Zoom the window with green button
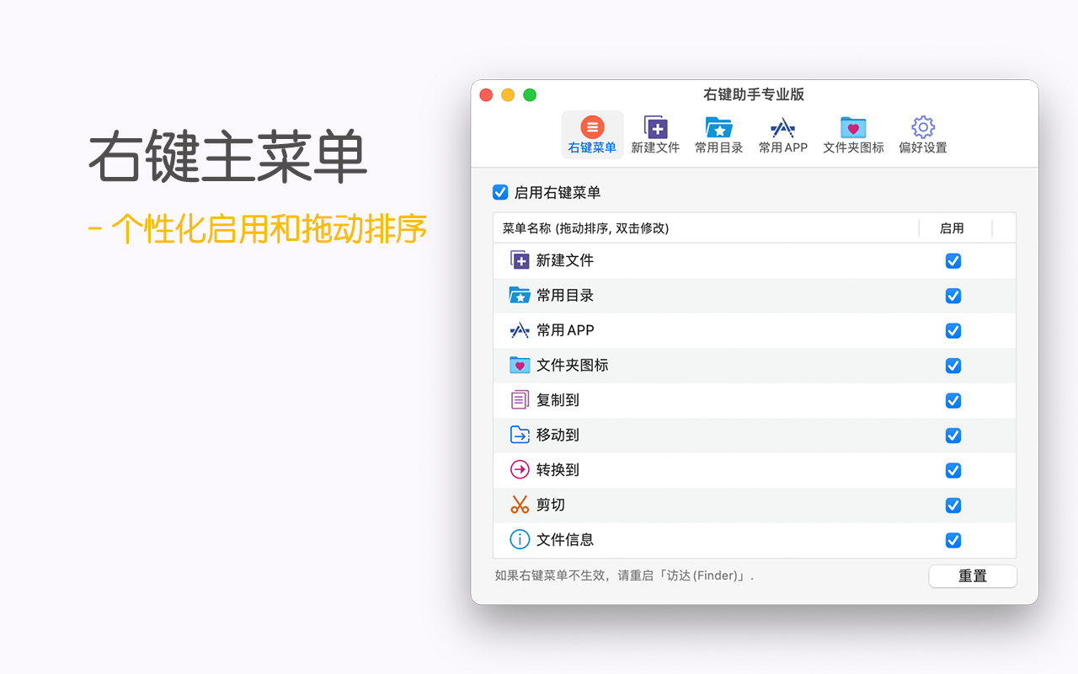The width and height of the screenshot is (1078, 674). [530, 94]
